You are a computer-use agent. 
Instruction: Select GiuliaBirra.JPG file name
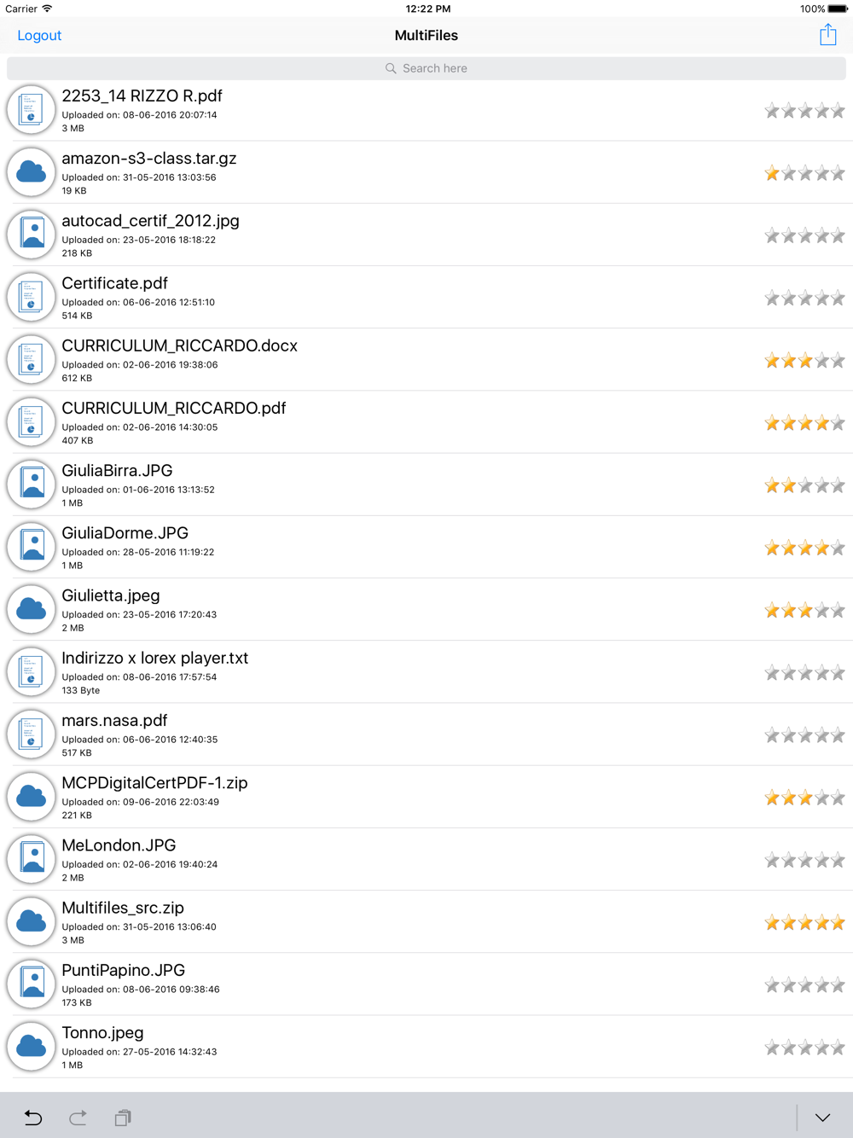point(117,470)
